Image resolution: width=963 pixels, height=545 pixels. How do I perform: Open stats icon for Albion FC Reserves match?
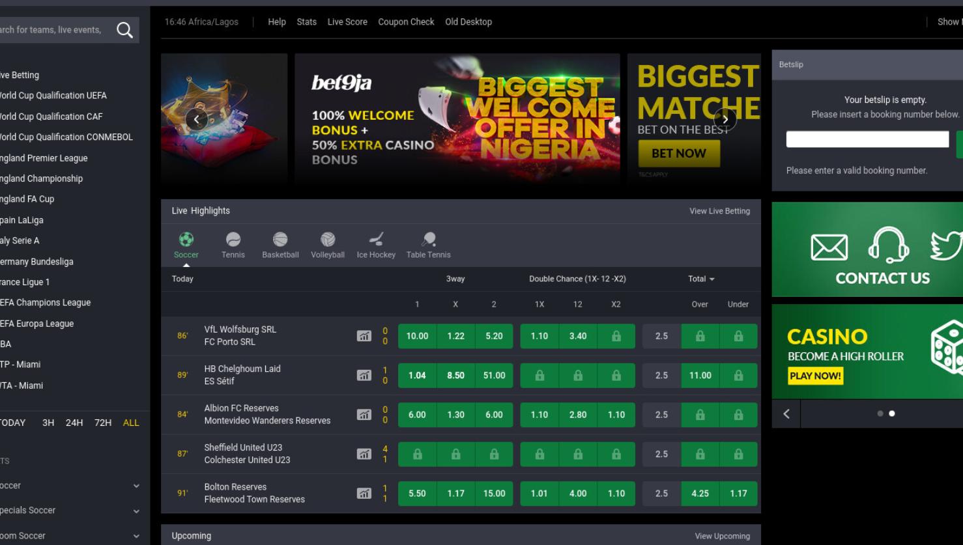tap(364, 415)
